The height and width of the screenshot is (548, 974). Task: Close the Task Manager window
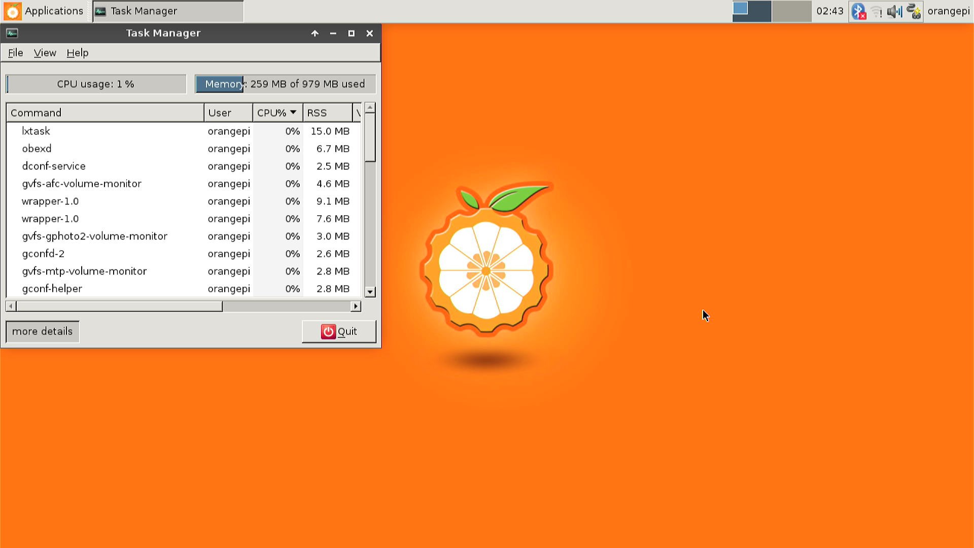click(370, 33)
